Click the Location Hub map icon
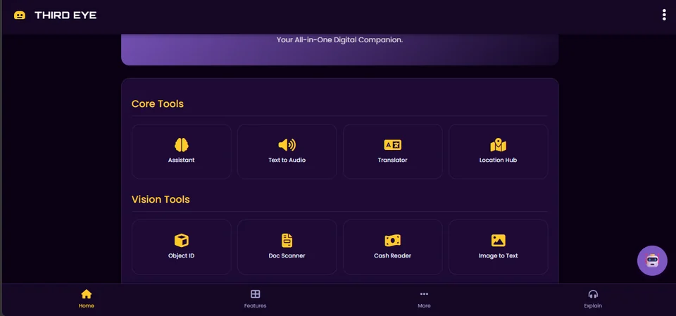 point(499,145)
